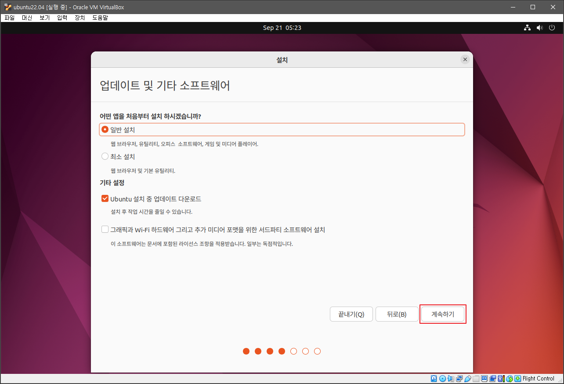Open the 파일 menu
Viewport: 564px width, 384px height.
[x=10, y=18]
